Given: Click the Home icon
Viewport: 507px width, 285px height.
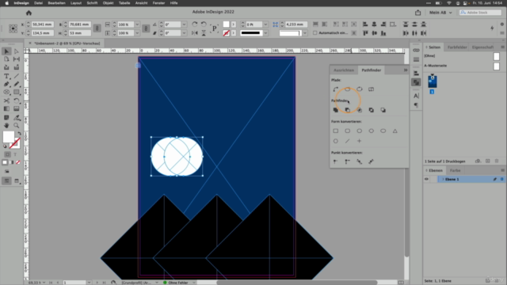Looking at the screenshot, I should coord(29,13).
